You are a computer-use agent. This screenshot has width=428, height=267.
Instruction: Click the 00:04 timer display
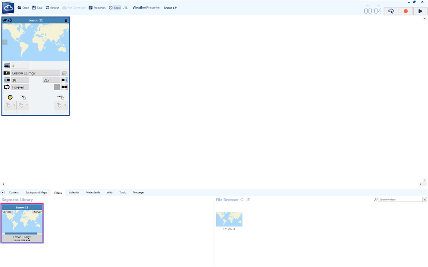[x=373, y=11]
